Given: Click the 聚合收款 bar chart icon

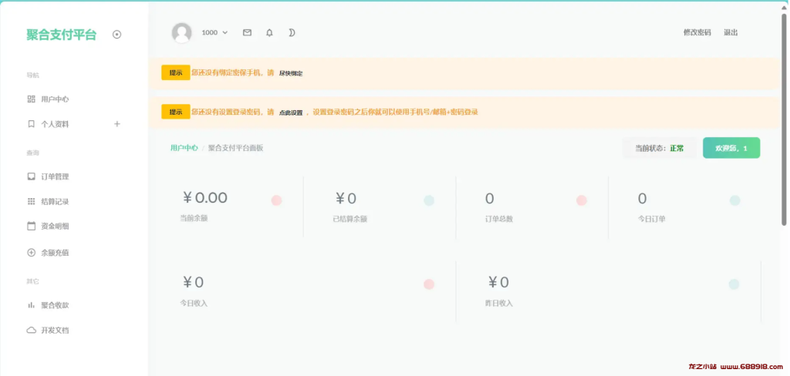Looking at the screenshot, I should [31, 305].
